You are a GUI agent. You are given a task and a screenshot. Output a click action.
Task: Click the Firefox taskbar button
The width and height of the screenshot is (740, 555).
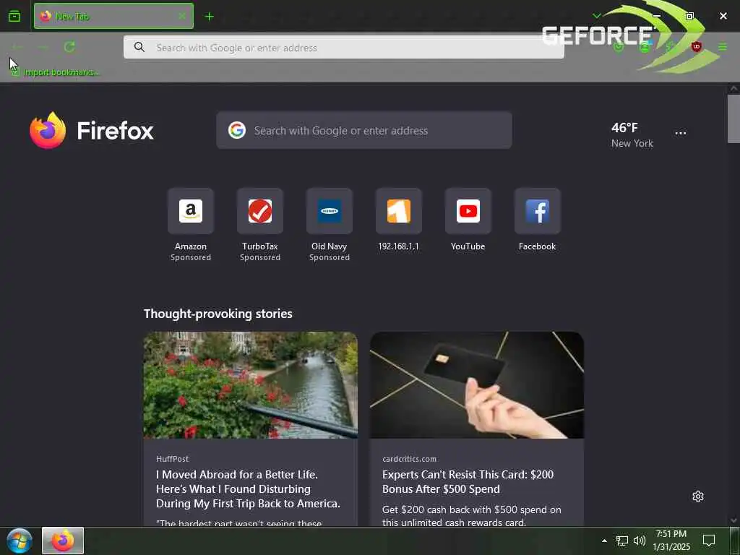[x=63, y=541]
